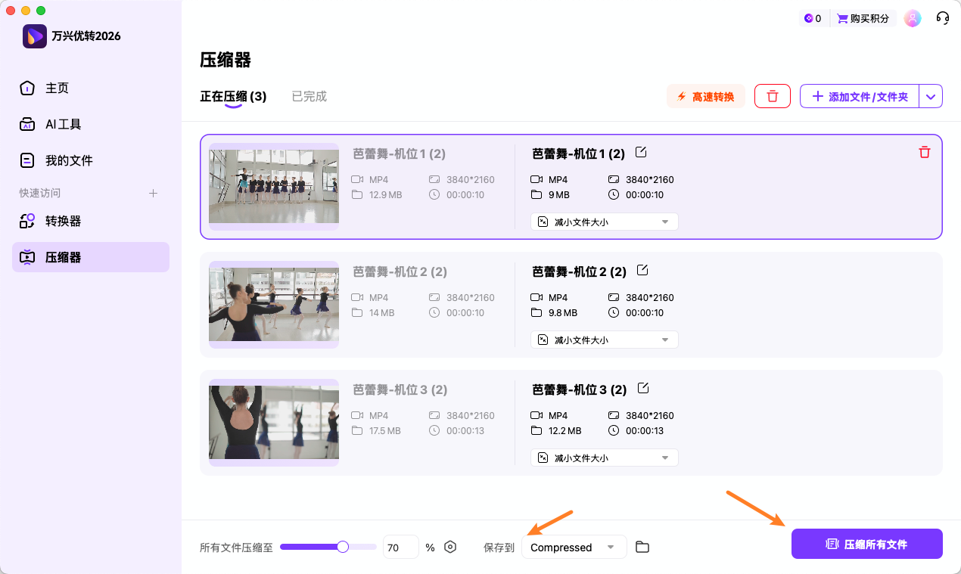This screenshot has height=574, width=961.
Task: Click 购买积分 to buy credits
Action: (x=863, y=17)
